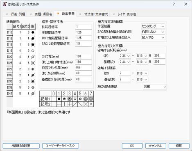Select the D32 row header
The height and width of the screenshot is (151, 192).
click(10, 75)
